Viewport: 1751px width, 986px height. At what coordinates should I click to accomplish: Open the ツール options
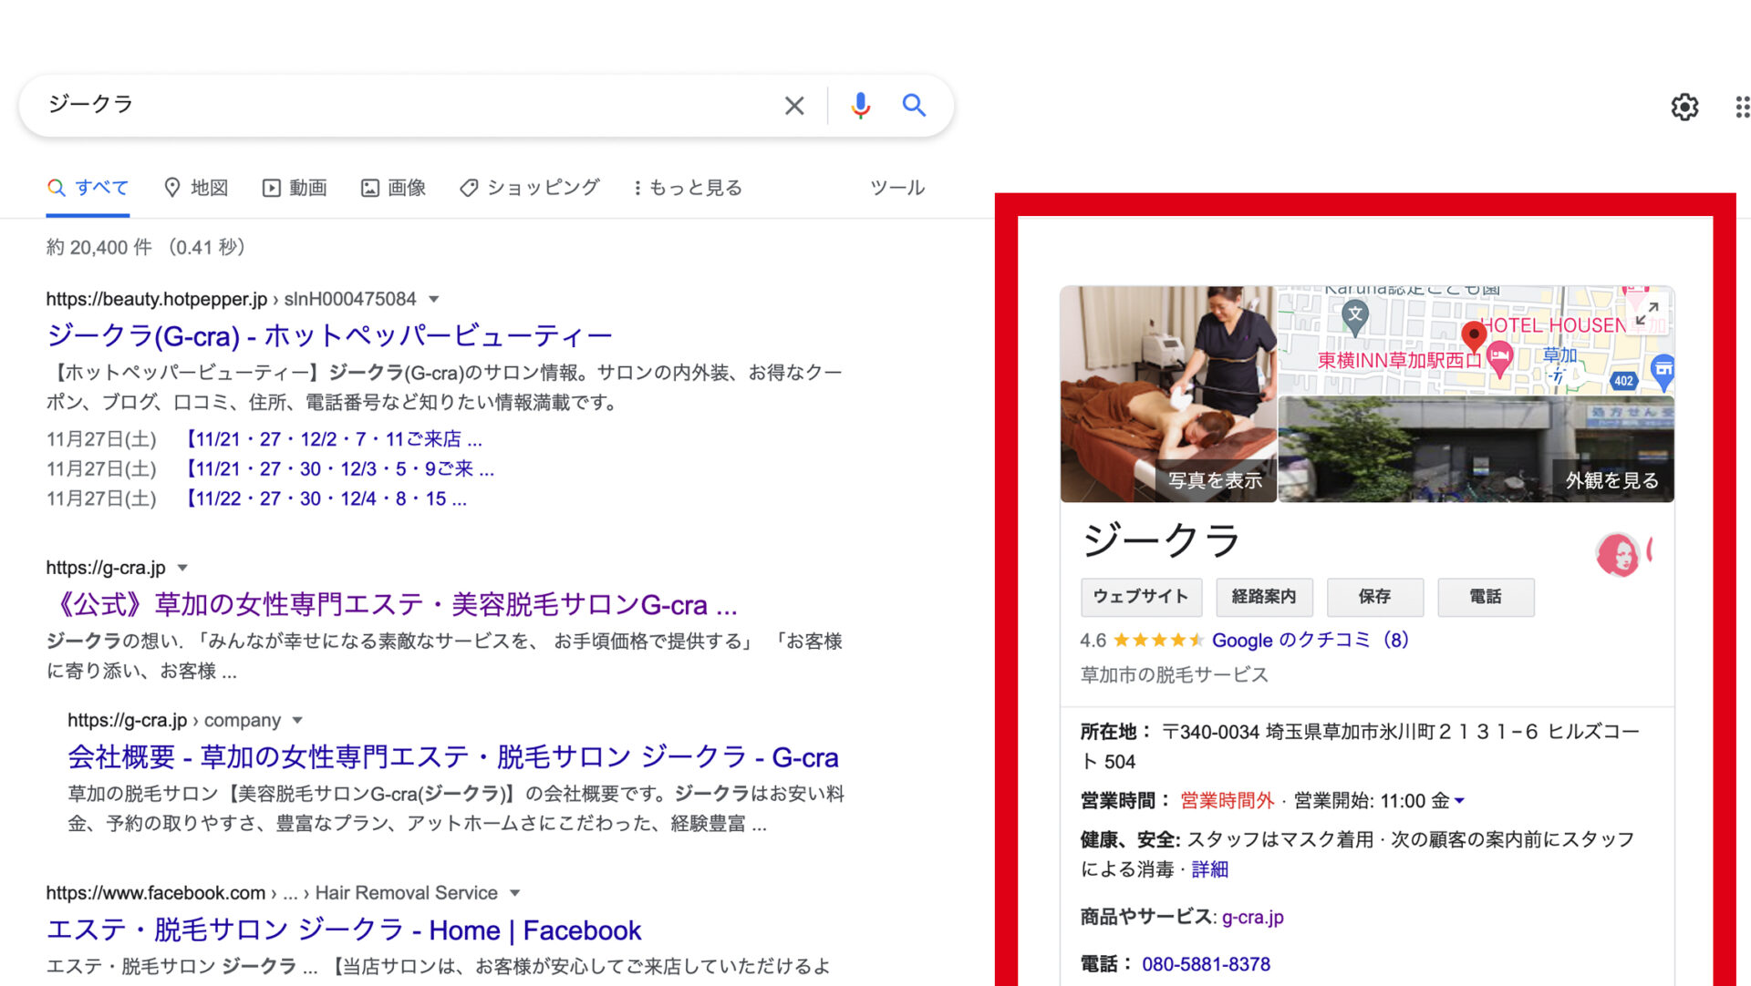897,188
